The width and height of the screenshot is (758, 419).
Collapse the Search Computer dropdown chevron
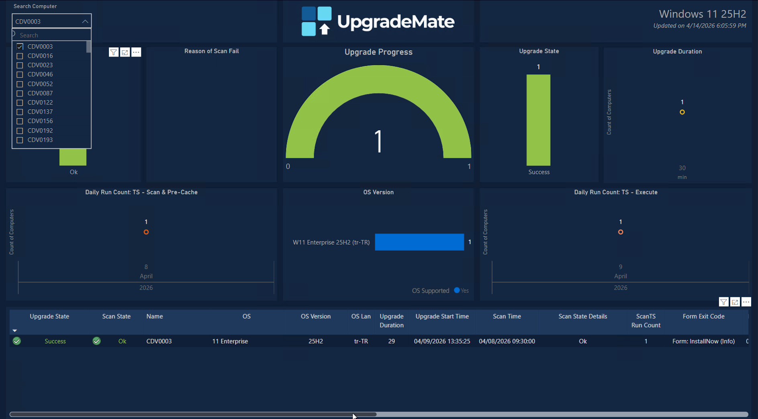click(x=85, y=21)
